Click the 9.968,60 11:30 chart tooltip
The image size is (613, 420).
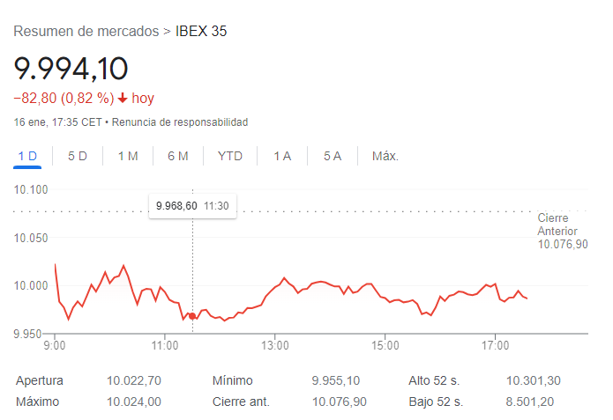pyautogui.click(x=192, y=205)
